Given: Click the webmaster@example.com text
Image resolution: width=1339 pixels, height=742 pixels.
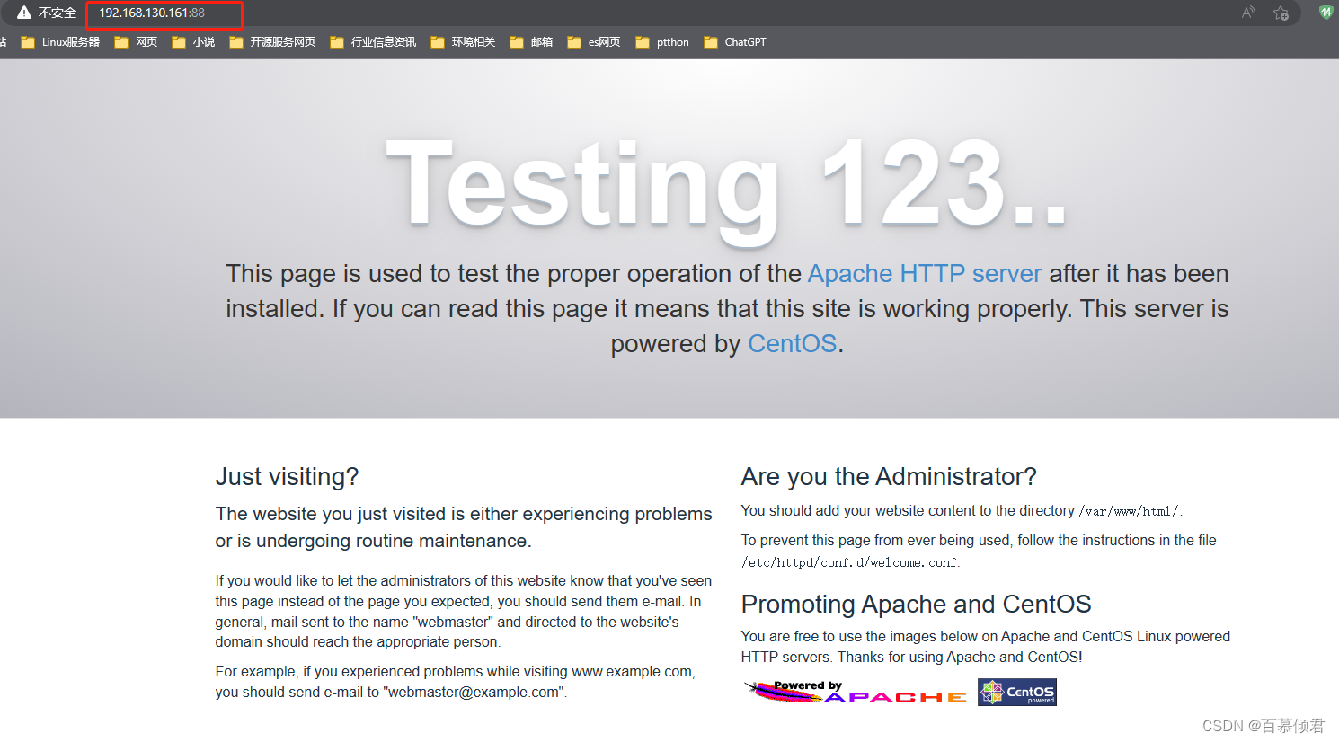Looking at the screenshot, I should tap(474, 693).
